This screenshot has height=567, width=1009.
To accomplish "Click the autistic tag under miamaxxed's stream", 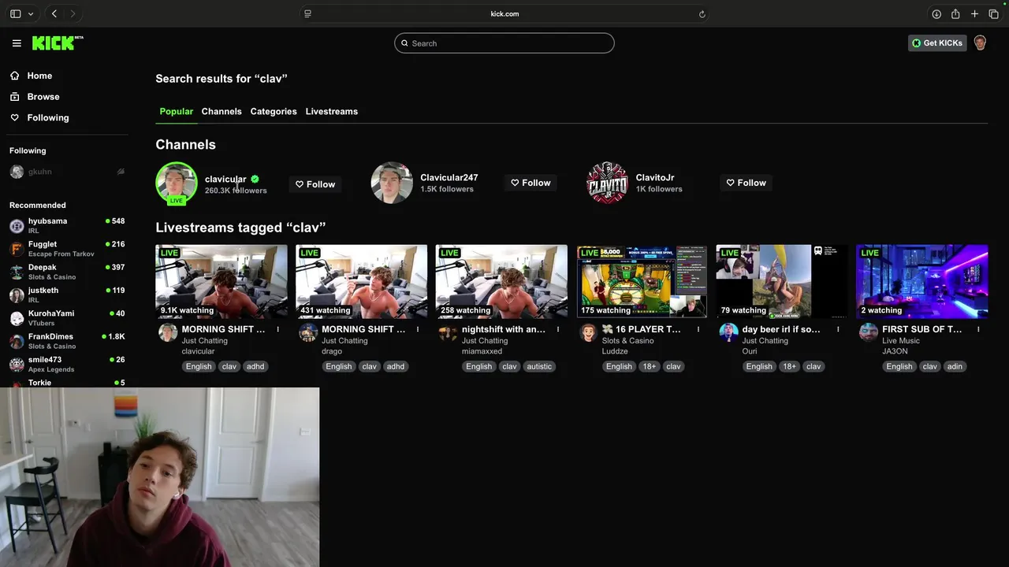I will pos(539,366).
